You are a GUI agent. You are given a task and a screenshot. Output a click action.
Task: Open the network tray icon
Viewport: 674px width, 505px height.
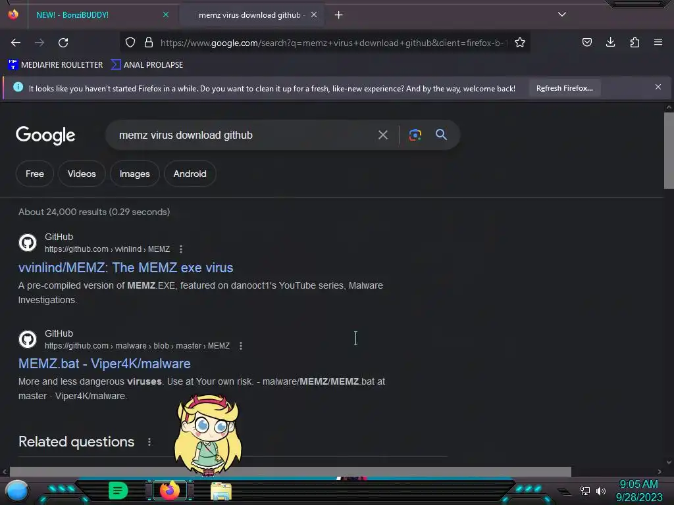tap(585, 491)
